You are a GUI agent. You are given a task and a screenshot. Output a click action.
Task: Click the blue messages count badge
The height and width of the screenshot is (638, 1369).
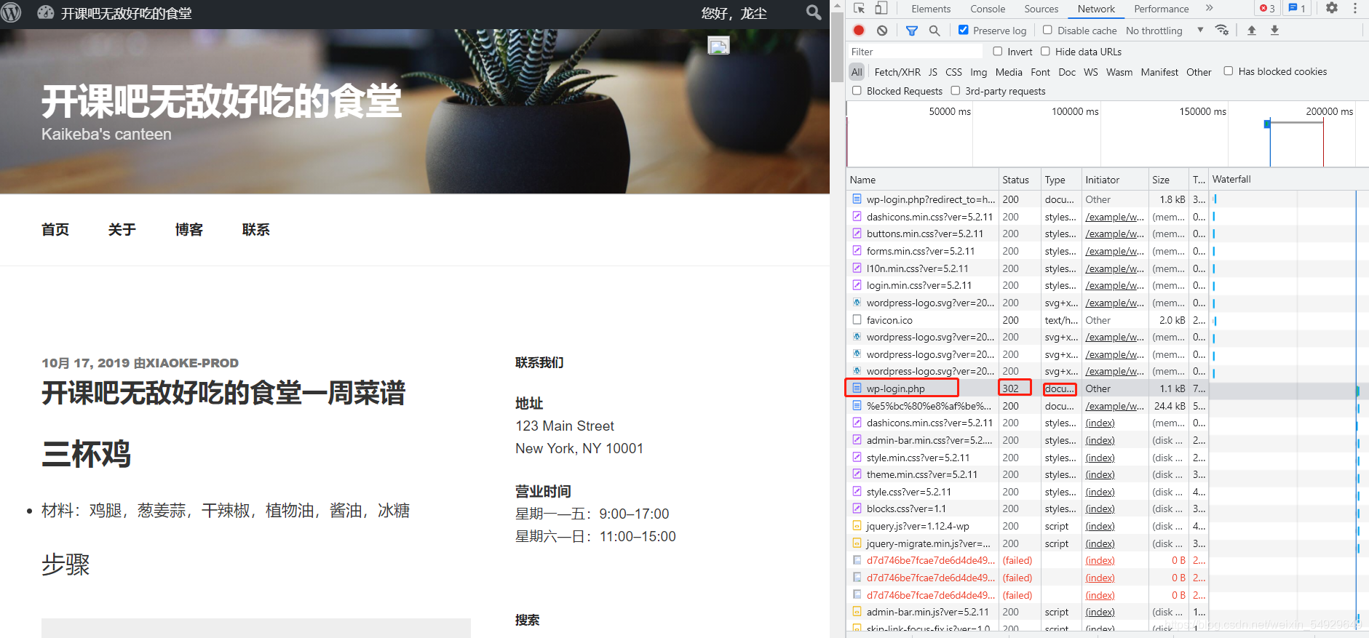1298,8
